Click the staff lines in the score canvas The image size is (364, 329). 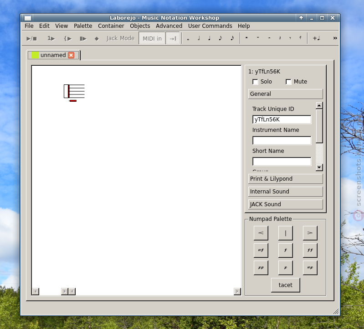77,91
